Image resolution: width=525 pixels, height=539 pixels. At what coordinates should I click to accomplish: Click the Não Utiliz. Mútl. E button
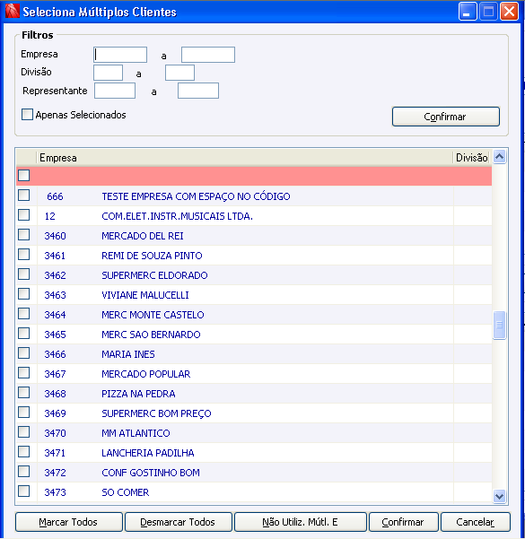click(301, 522)
